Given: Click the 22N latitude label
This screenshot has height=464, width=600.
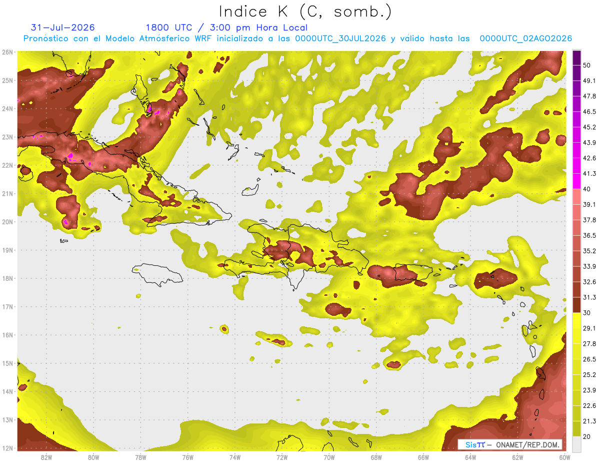Looking at the screenshot, I should coord(7,165).
